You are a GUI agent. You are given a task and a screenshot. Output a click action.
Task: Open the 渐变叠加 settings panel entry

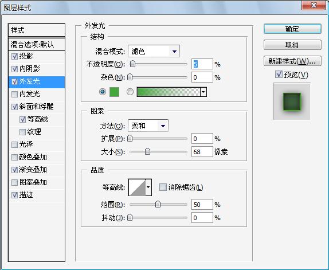pos(33,170)
